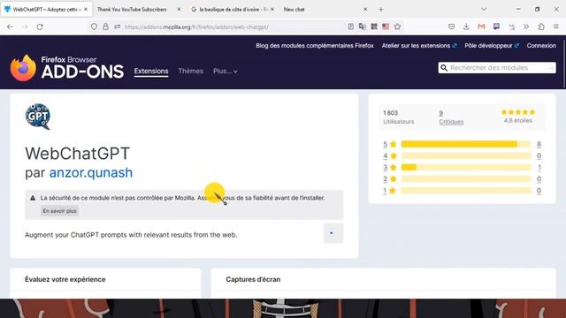Click the search submit arrow
Viewport: 566px width, 318px height.
click(550, 68)
